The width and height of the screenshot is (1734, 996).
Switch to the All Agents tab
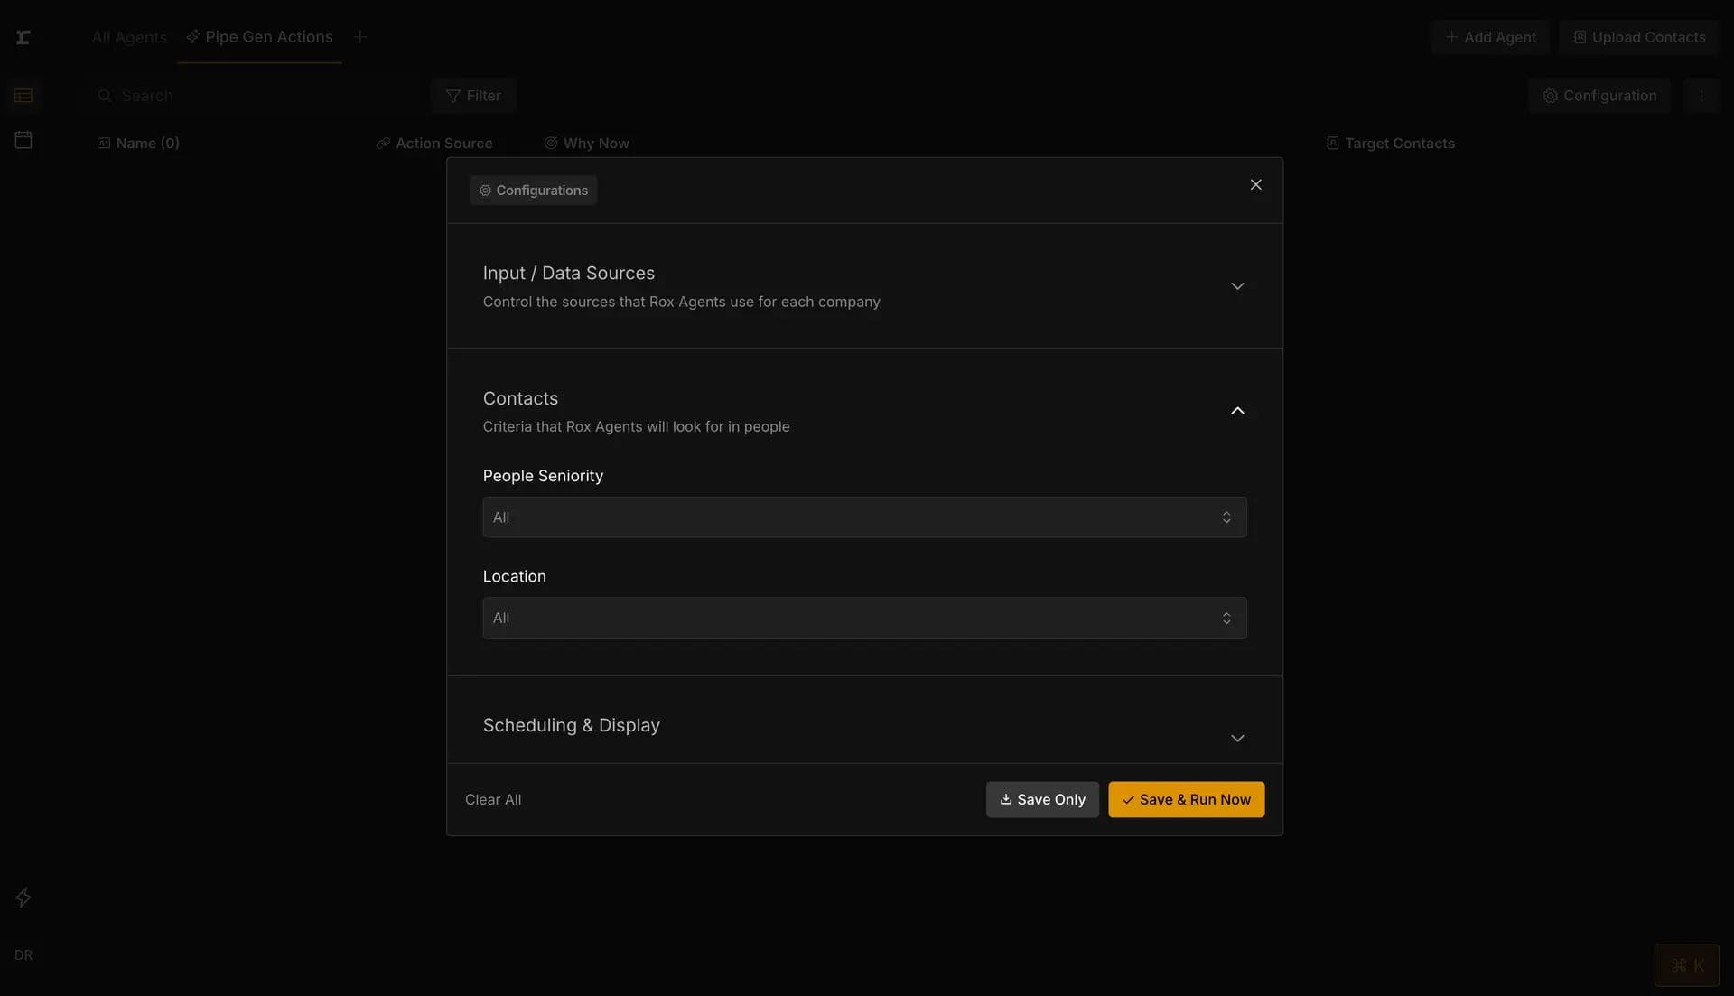[128, 37]
